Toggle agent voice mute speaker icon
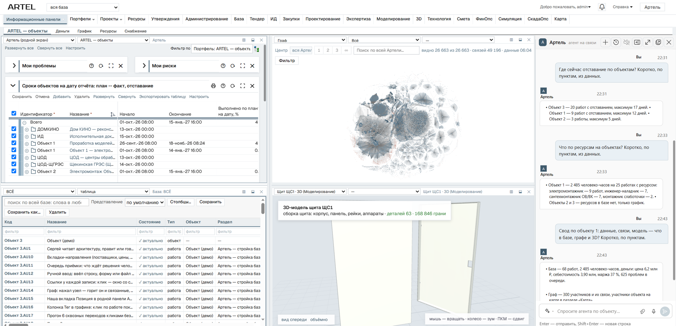The image size is (676, 326). pos(626,42)
